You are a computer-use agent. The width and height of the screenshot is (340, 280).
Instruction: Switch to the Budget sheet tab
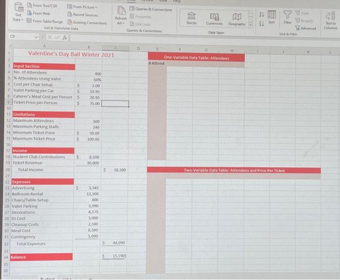point(48,278)
